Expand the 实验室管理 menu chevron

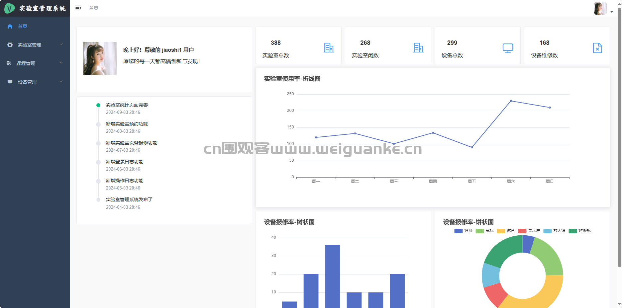61,44
